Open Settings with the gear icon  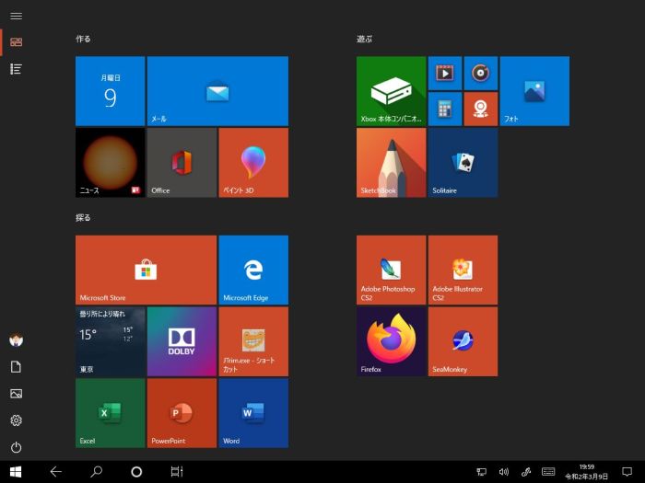pyautogui.click(x=16, y=420)
